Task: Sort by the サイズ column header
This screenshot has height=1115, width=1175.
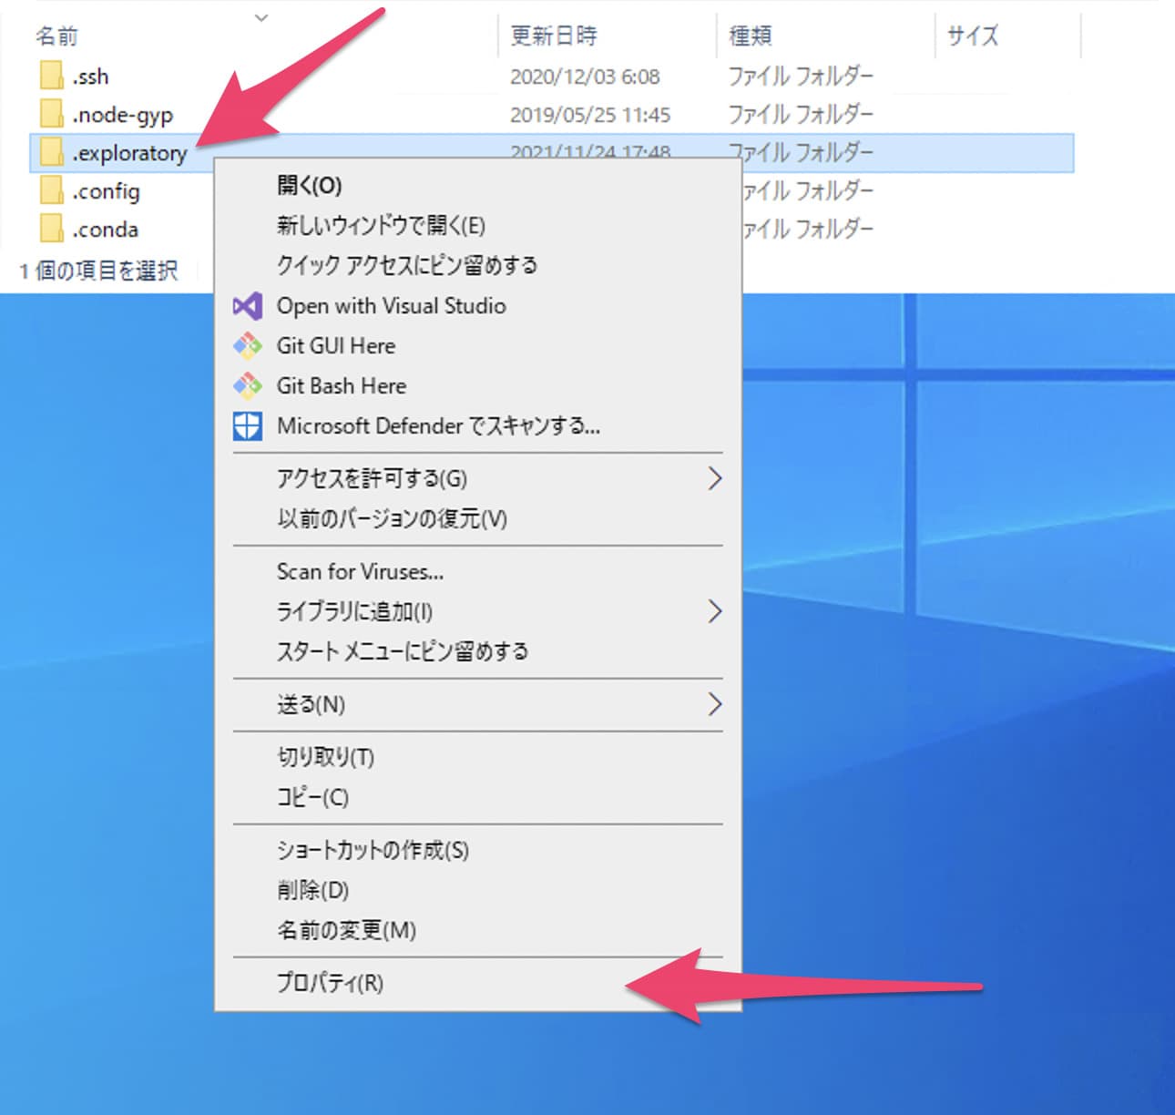Action: (973, 36)
